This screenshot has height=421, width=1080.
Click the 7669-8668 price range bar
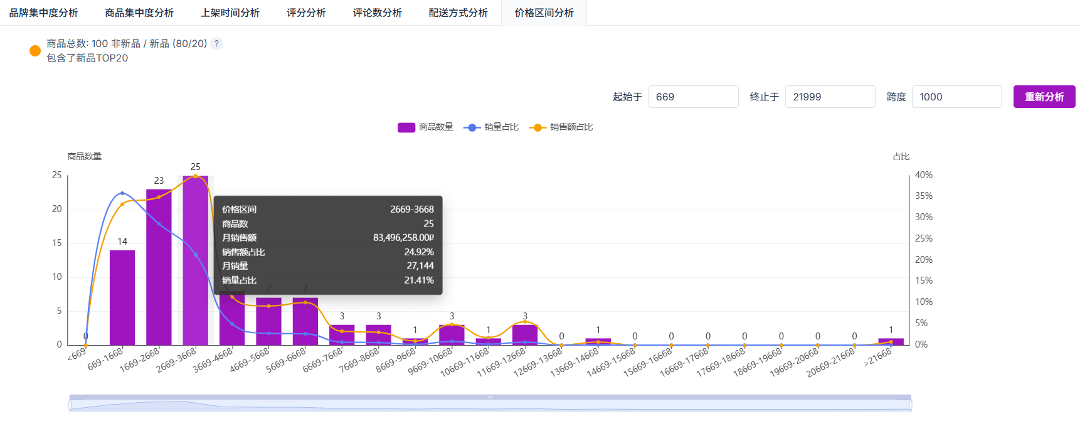[x=378, y=335]
